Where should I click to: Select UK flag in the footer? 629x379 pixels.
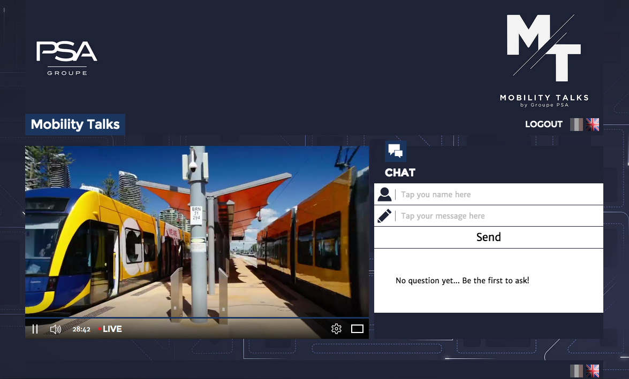(x=593, y=370)
